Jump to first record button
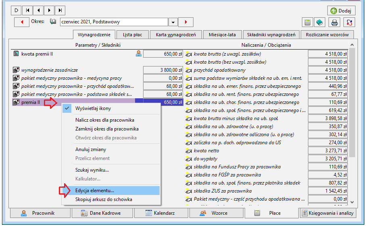This screenshot has width=366, height=226. (27, 10)
